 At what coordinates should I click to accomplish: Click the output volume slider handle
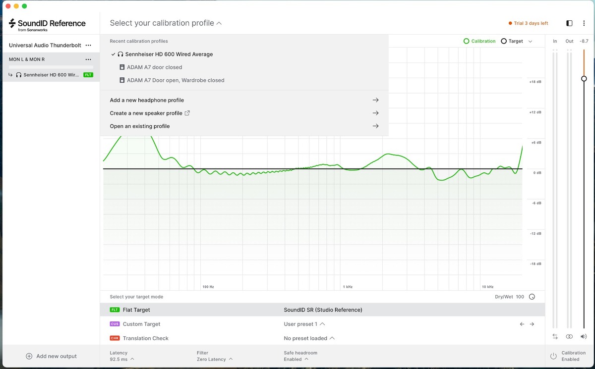tap(584, 79)
